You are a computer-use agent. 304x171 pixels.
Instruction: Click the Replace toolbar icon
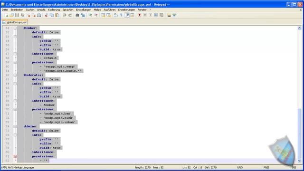click(x=83, y=15)
